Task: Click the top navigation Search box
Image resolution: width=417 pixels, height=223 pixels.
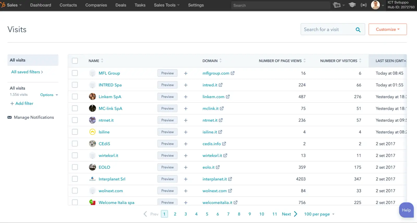Action: click(x=281, y=5)
